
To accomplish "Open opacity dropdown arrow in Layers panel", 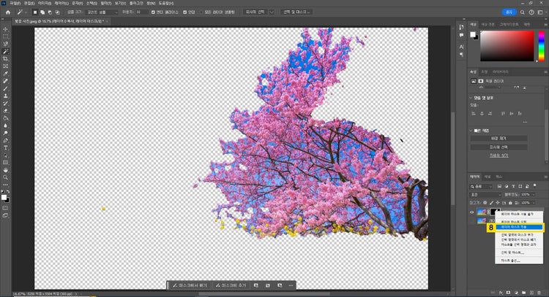I will point(534,194).
